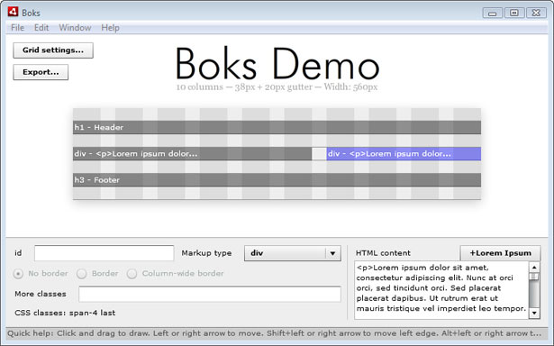Select the highlighted blue div block

tap(404, 154)
